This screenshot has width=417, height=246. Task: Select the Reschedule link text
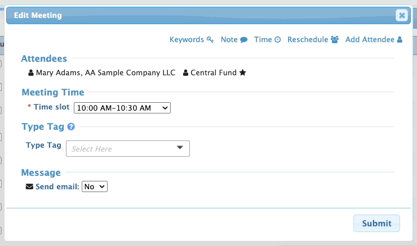(308, 40)
